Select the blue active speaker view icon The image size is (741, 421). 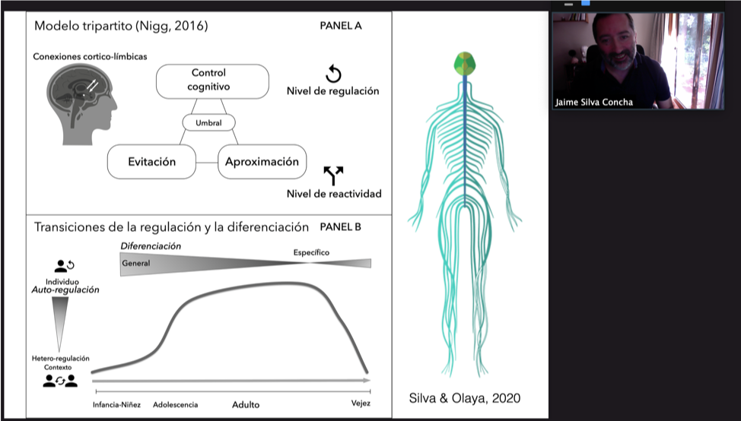[586, 3]
